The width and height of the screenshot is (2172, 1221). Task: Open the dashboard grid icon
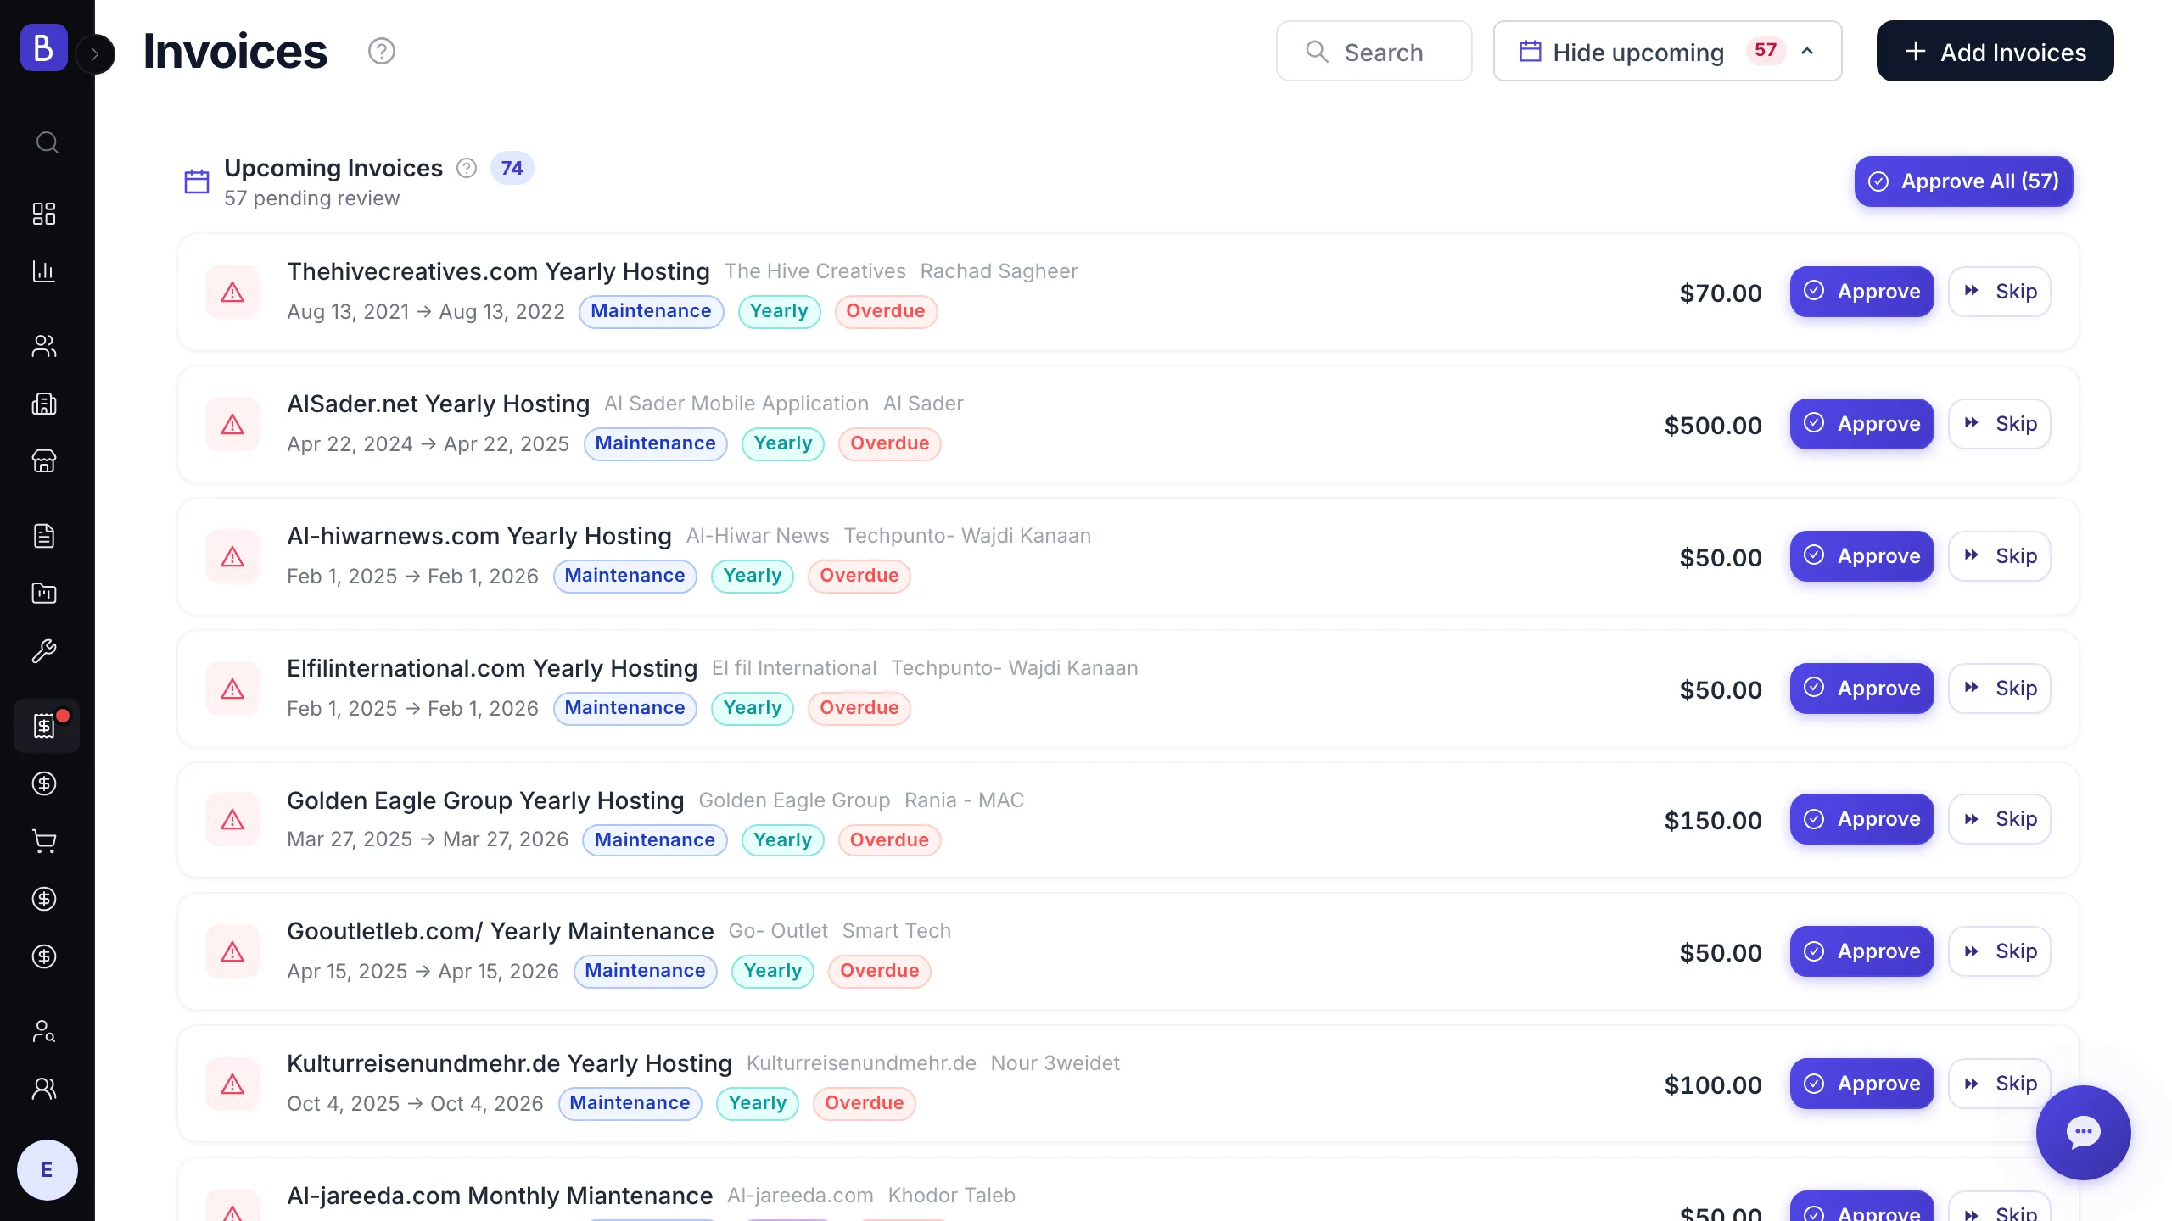pos(44,214)
